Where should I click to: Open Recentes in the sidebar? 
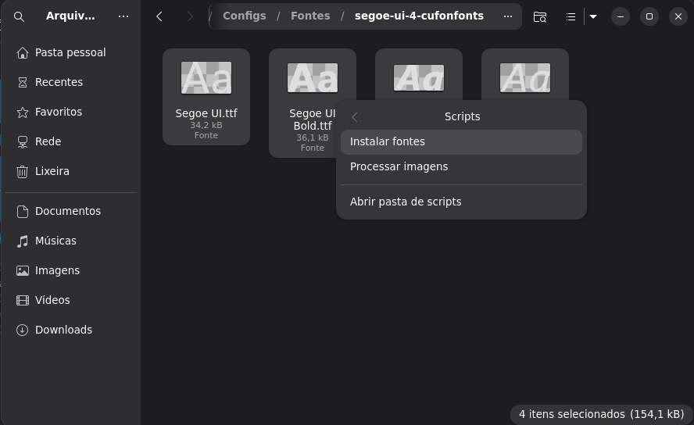coord(59,82)
